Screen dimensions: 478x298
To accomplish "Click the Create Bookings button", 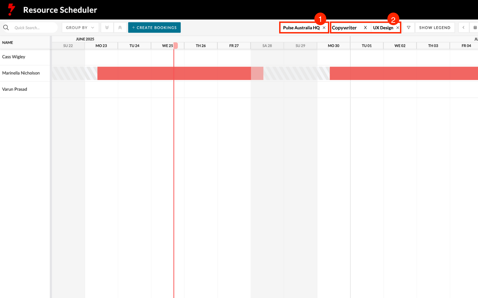I will tap(154, 27).
